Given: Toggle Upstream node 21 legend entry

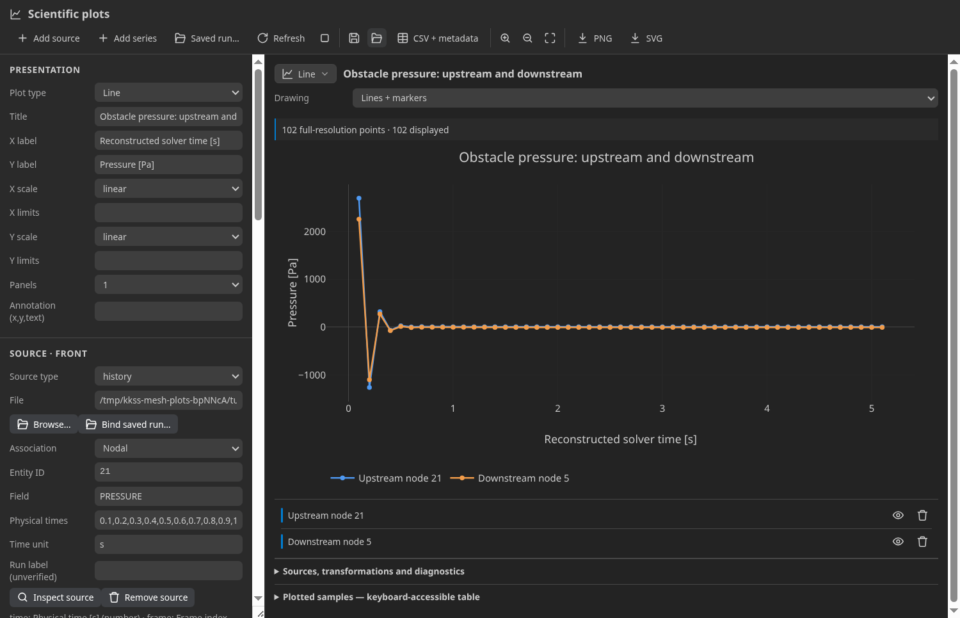Looking at the screenshot, I should pyautogui.click(x=386, y=478).
